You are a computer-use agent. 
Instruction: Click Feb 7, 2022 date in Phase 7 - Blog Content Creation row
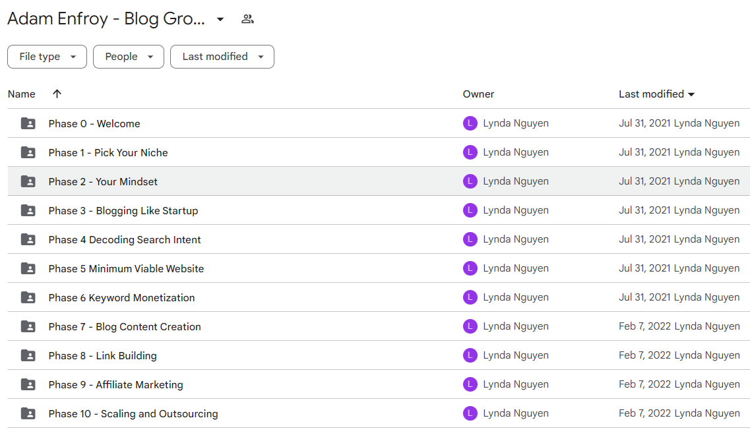click(644, 326)
